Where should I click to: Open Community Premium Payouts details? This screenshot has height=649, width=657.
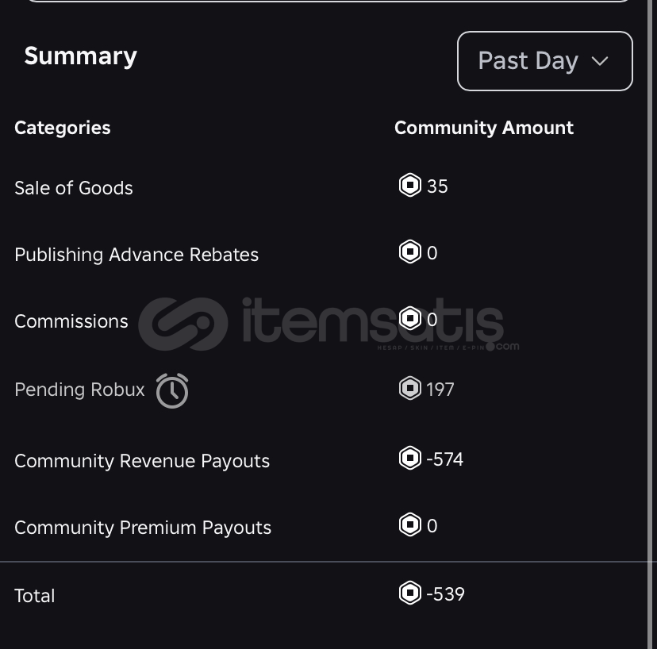pyautogui.click(x=143, y=528)
